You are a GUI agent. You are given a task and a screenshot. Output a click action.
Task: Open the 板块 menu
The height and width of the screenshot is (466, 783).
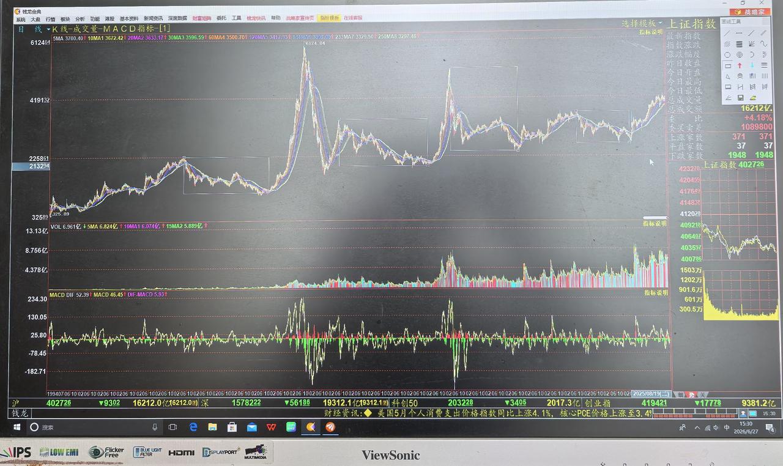65,18
